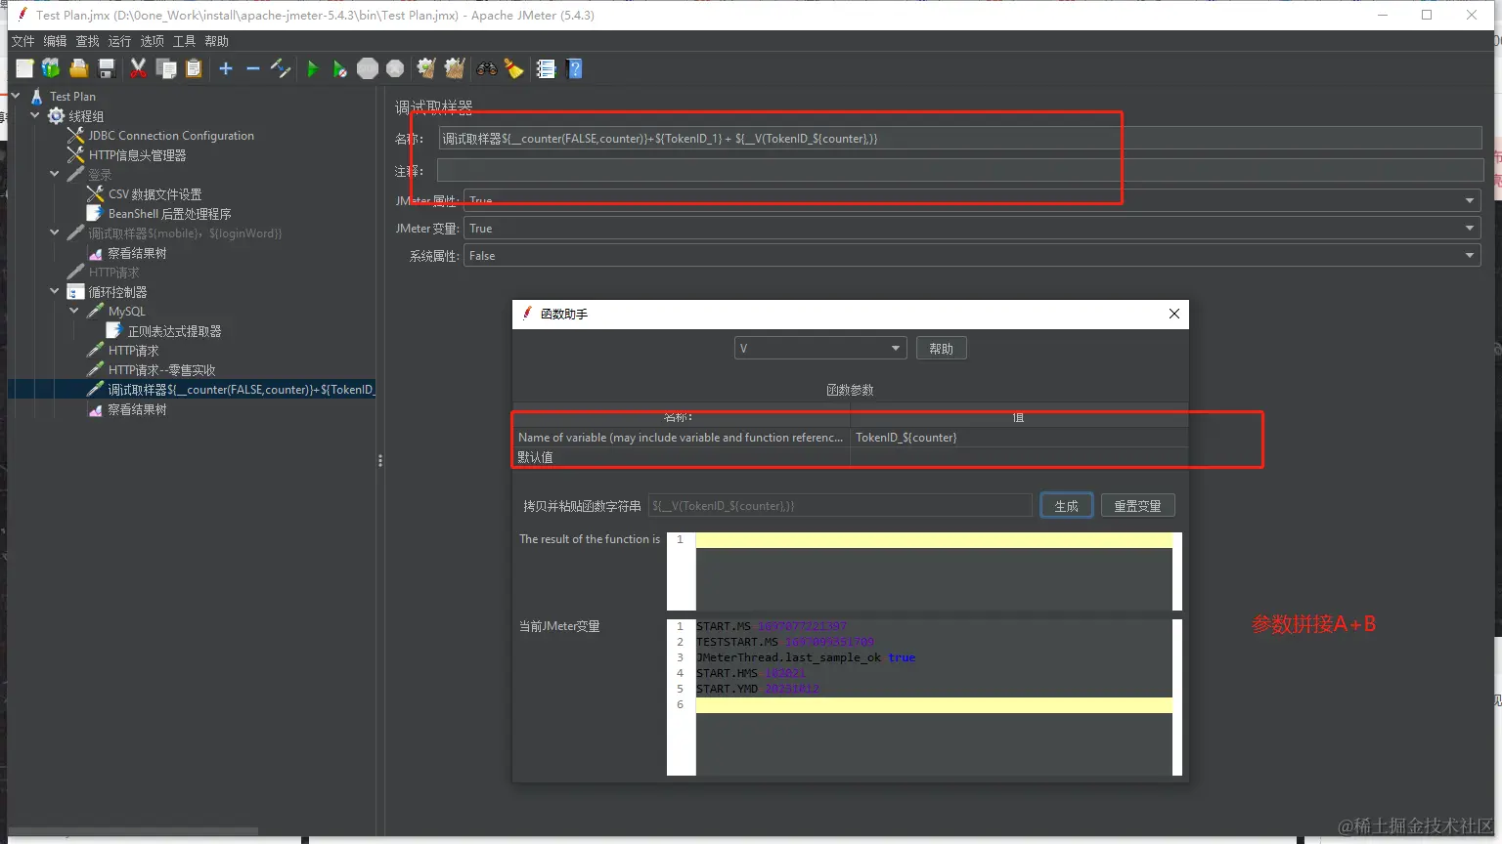Click the 生成 button
The height and width of the screenshot is (844, 1502).
[1066, 506]
